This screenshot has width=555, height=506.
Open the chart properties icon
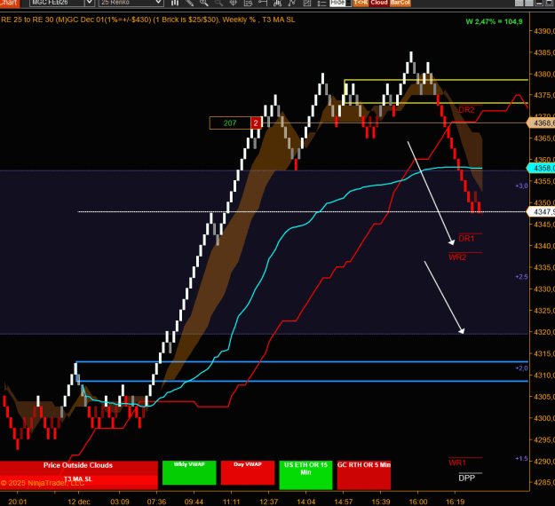coord(306,3)
